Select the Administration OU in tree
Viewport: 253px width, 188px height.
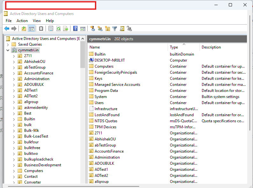[37, 79]
